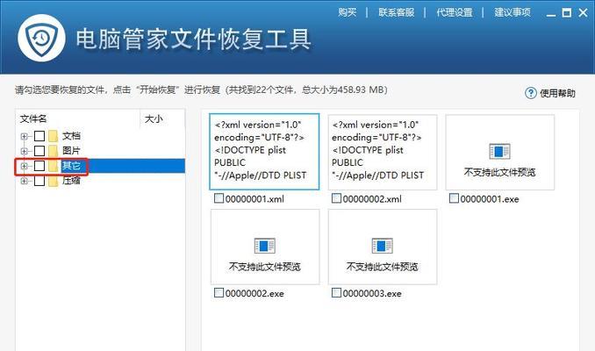Select the 00000001.exe preview thumbnail
595x351 pixels.
[x=499, y=152]
